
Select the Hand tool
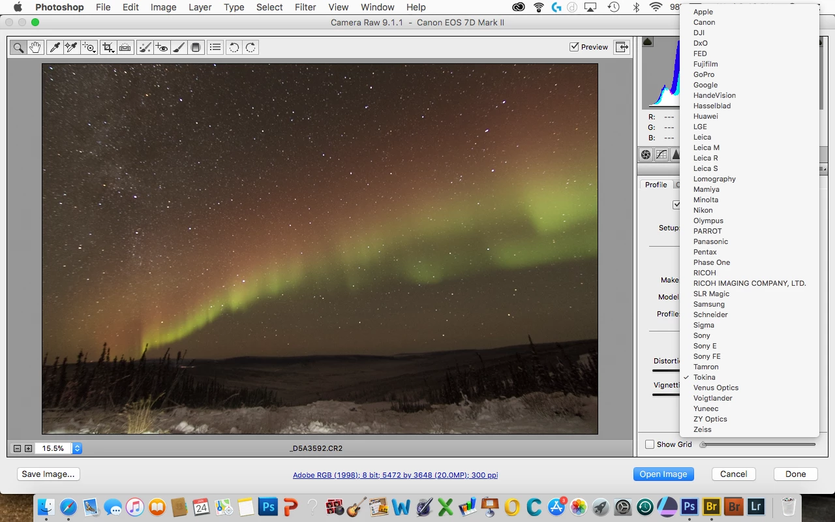[x=35, y=48]
